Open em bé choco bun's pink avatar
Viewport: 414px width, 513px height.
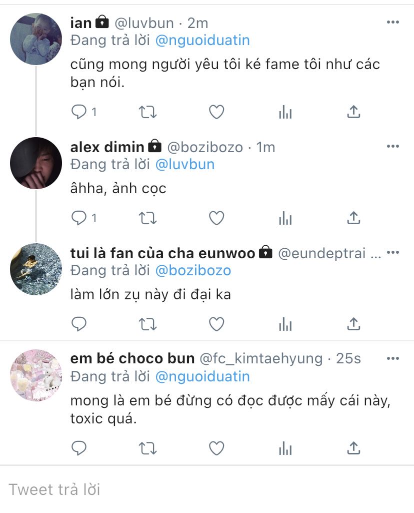pos(36,375)
